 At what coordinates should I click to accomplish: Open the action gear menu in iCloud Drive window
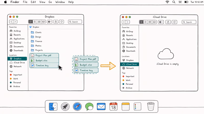pos(161,22)
